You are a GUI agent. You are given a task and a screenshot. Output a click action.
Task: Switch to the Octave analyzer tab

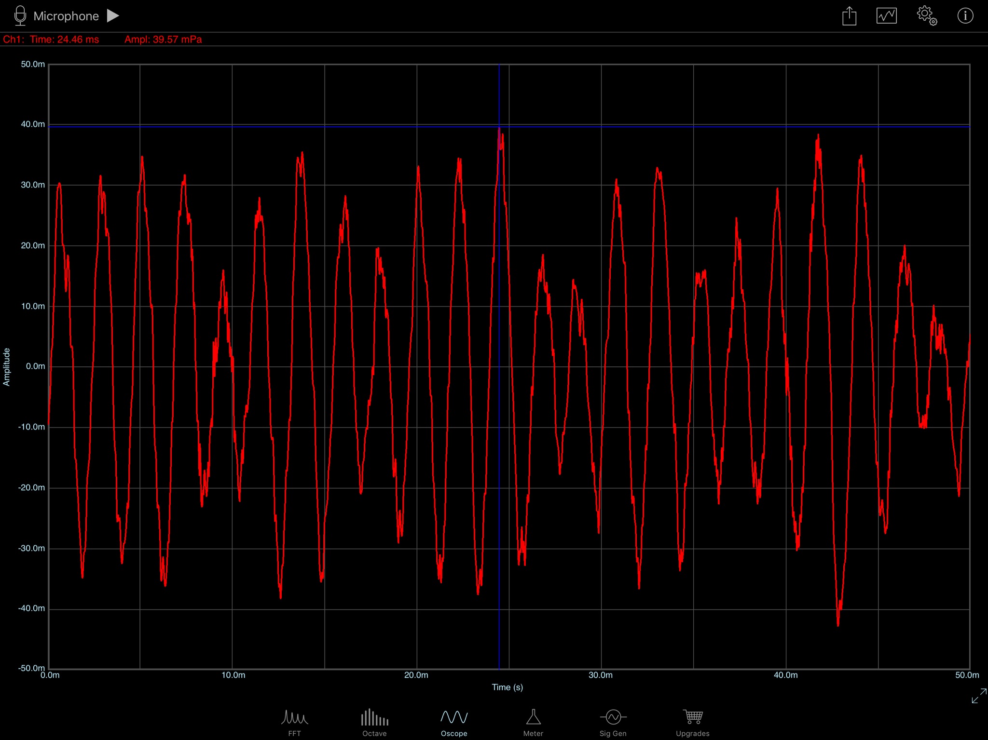(x=374, y=723)
